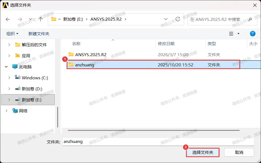Screen dimensions: 261x163
Task: Expand 解压后的文件 tree node
Action: point(9,45)
